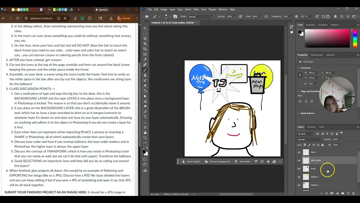This screenshot has width=360, height=203.
Task: Hide the balloon 2 layer
Action: (299, 177)
